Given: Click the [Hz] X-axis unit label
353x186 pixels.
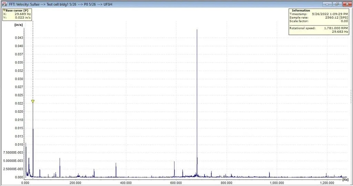Looking at the screenshot, I should pos(345,180).
